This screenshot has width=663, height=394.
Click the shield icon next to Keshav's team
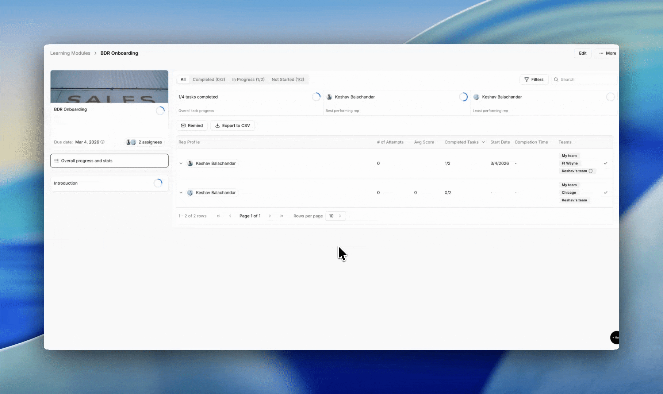(x=591, y=171)
